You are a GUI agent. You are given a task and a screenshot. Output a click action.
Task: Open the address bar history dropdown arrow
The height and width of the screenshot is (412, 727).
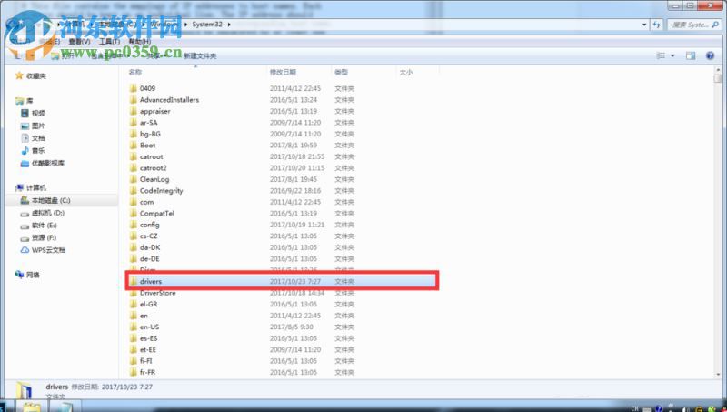[x=644, y=25]
